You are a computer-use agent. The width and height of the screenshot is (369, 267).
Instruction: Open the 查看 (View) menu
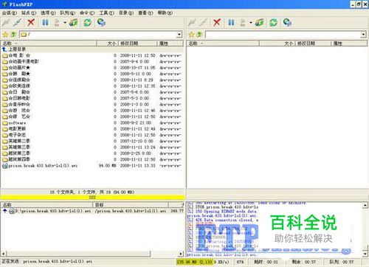click(x=145, y=13)
